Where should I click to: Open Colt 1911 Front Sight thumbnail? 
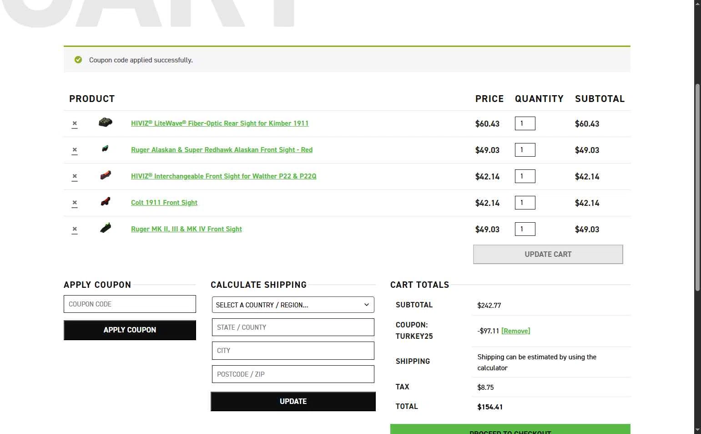[106, 201]
